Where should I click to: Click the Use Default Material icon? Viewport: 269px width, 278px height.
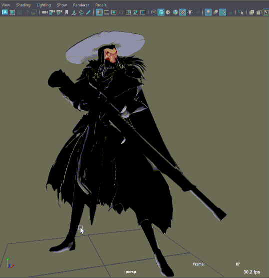pos(168,12)
